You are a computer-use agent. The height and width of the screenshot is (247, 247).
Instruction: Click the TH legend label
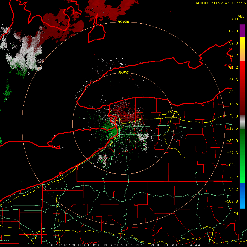pyautogui.click(x=236, y=214)
